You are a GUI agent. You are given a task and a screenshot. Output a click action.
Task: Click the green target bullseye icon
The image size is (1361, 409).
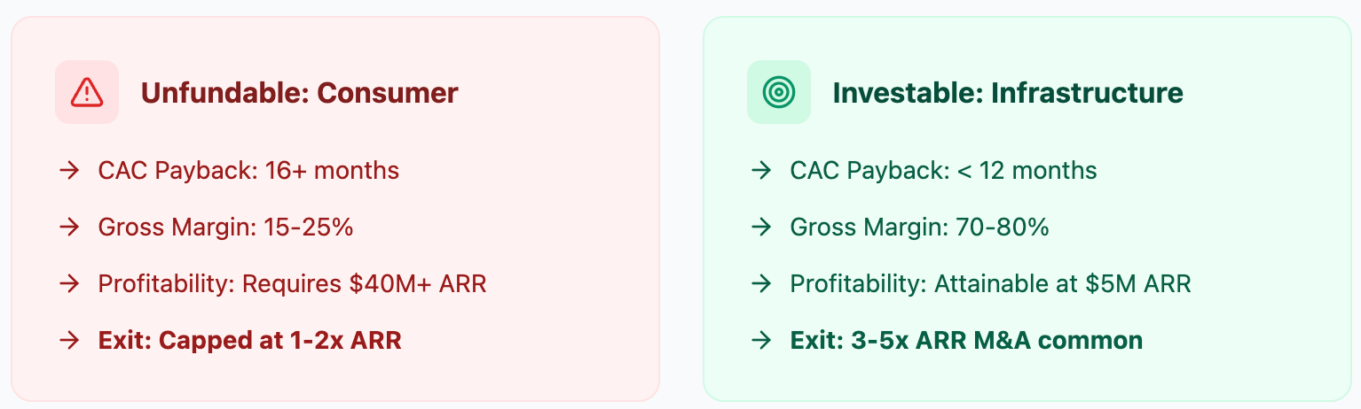(778, 92)
